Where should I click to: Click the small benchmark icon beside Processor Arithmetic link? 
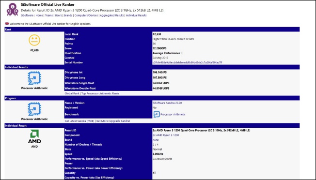[157, 114]
